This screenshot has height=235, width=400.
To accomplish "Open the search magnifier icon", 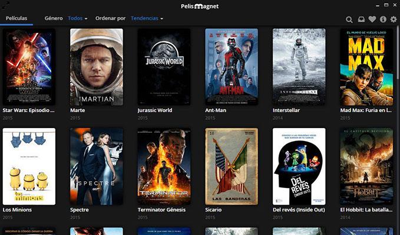I will pos(349,19).
